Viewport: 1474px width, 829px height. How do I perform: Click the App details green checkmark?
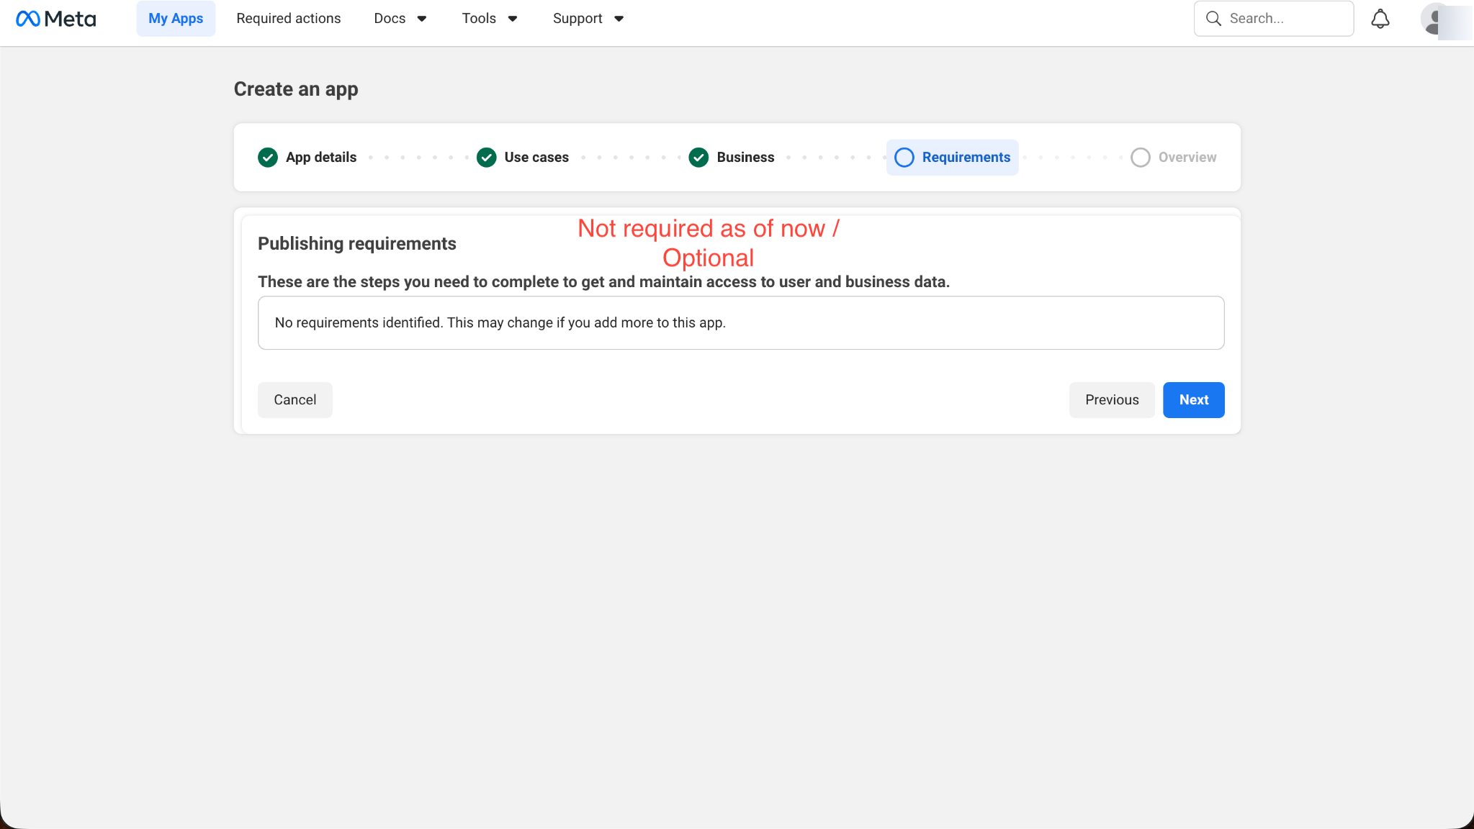(268, 158)
